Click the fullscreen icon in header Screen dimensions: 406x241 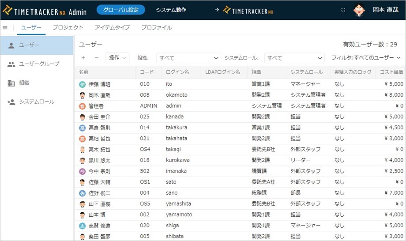coord(343,10)
